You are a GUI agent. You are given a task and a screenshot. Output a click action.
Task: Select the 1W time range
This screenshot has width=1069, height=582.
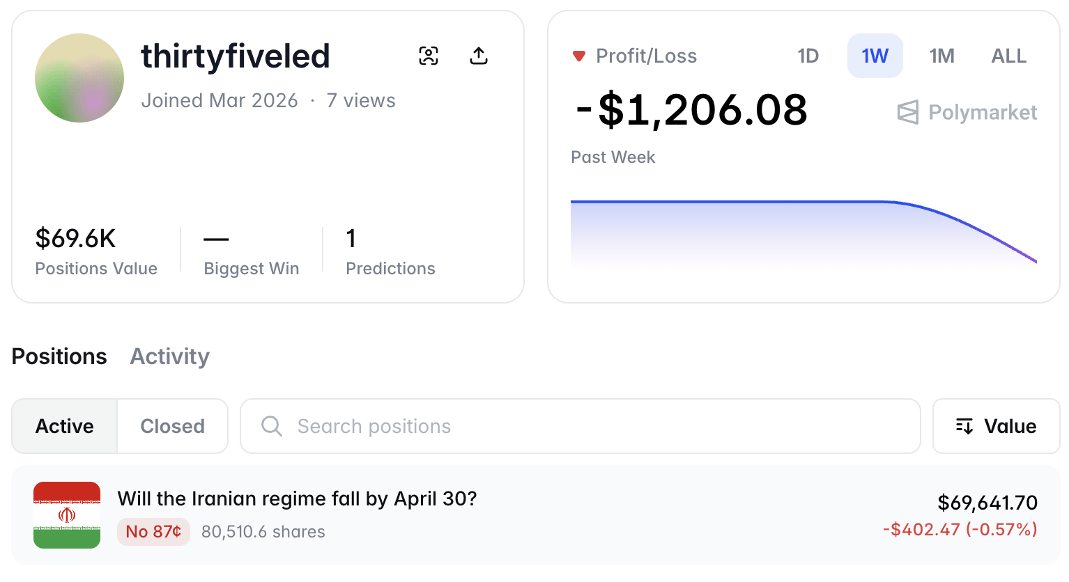[x=875, y=56]
